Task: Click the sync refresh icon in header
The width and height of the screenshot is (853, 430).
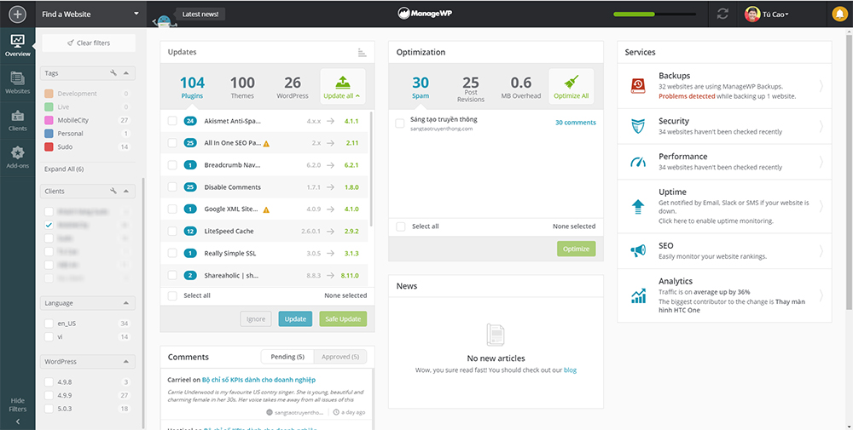Action: tap(722, 14)
